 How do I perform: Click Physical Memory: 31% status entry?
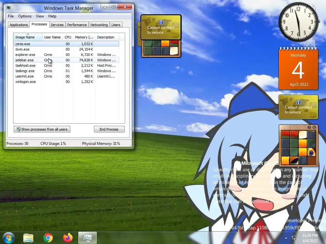101,143
